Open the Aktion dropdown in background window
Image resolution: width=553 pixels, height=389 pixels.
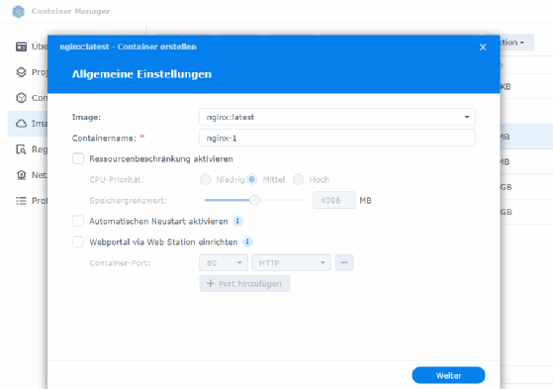click(516, 43)
